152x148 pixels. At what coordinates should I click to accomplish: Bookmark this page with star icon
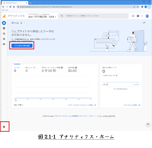[x=138, y=7]
